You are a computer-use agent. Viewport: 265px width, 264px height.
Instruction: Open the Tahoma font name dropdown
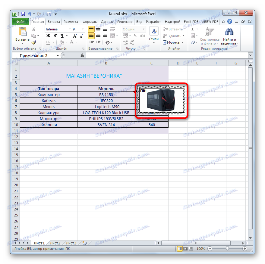[70, 29]
